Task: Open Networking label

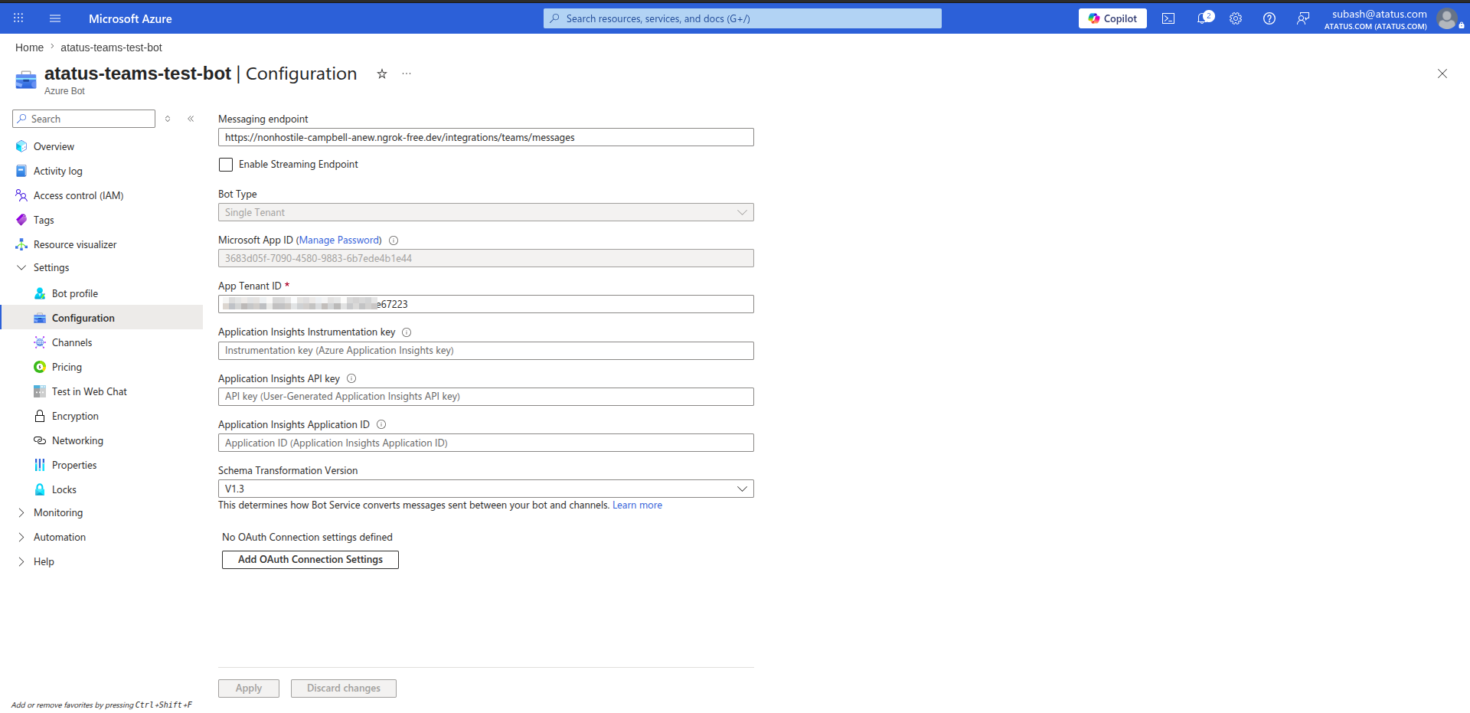Action: pos(77,440)
